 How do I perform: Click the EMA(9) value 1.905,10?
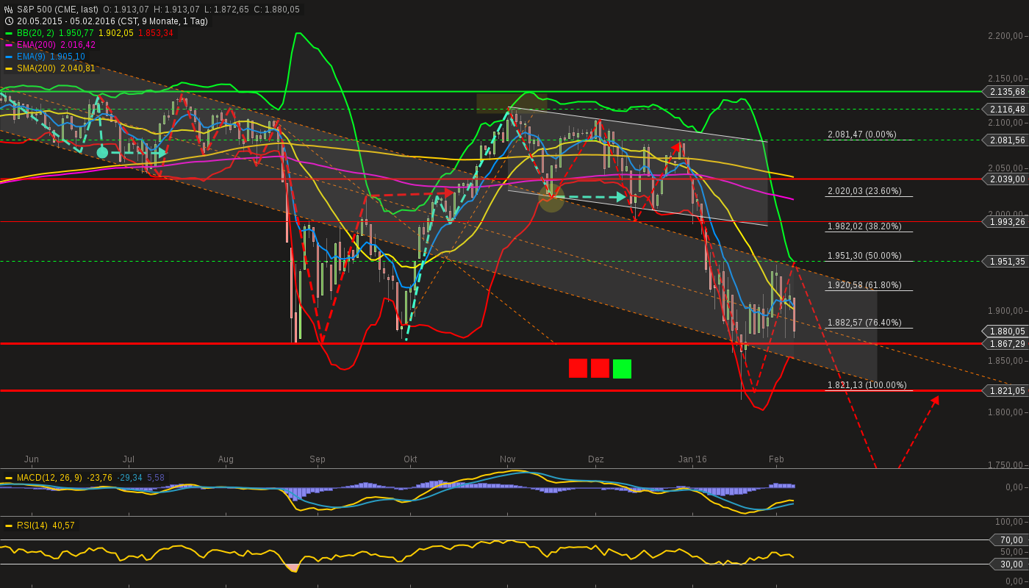point(68,57)
